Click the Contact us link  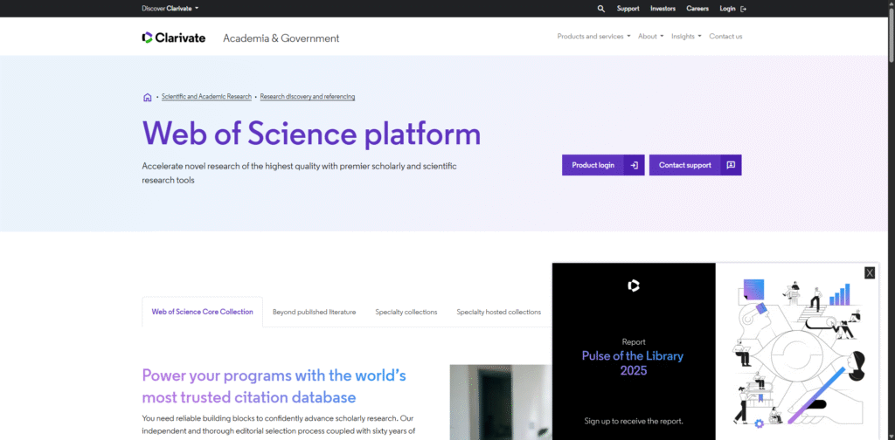coord(725,37)
